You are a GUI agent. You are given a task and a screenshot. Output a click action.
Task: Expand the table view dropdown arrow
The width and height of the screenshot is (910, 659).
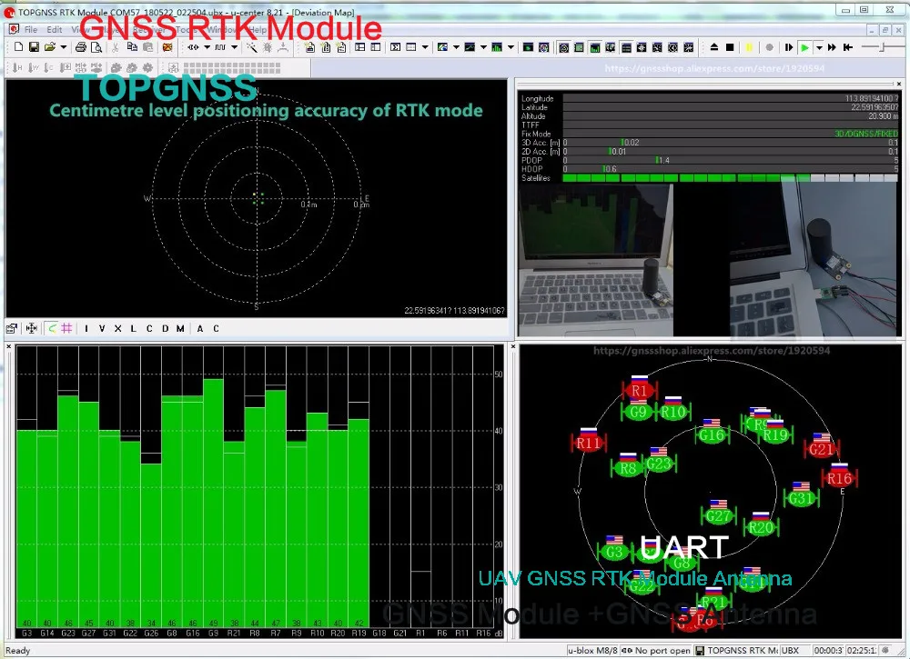click(425, 47)
